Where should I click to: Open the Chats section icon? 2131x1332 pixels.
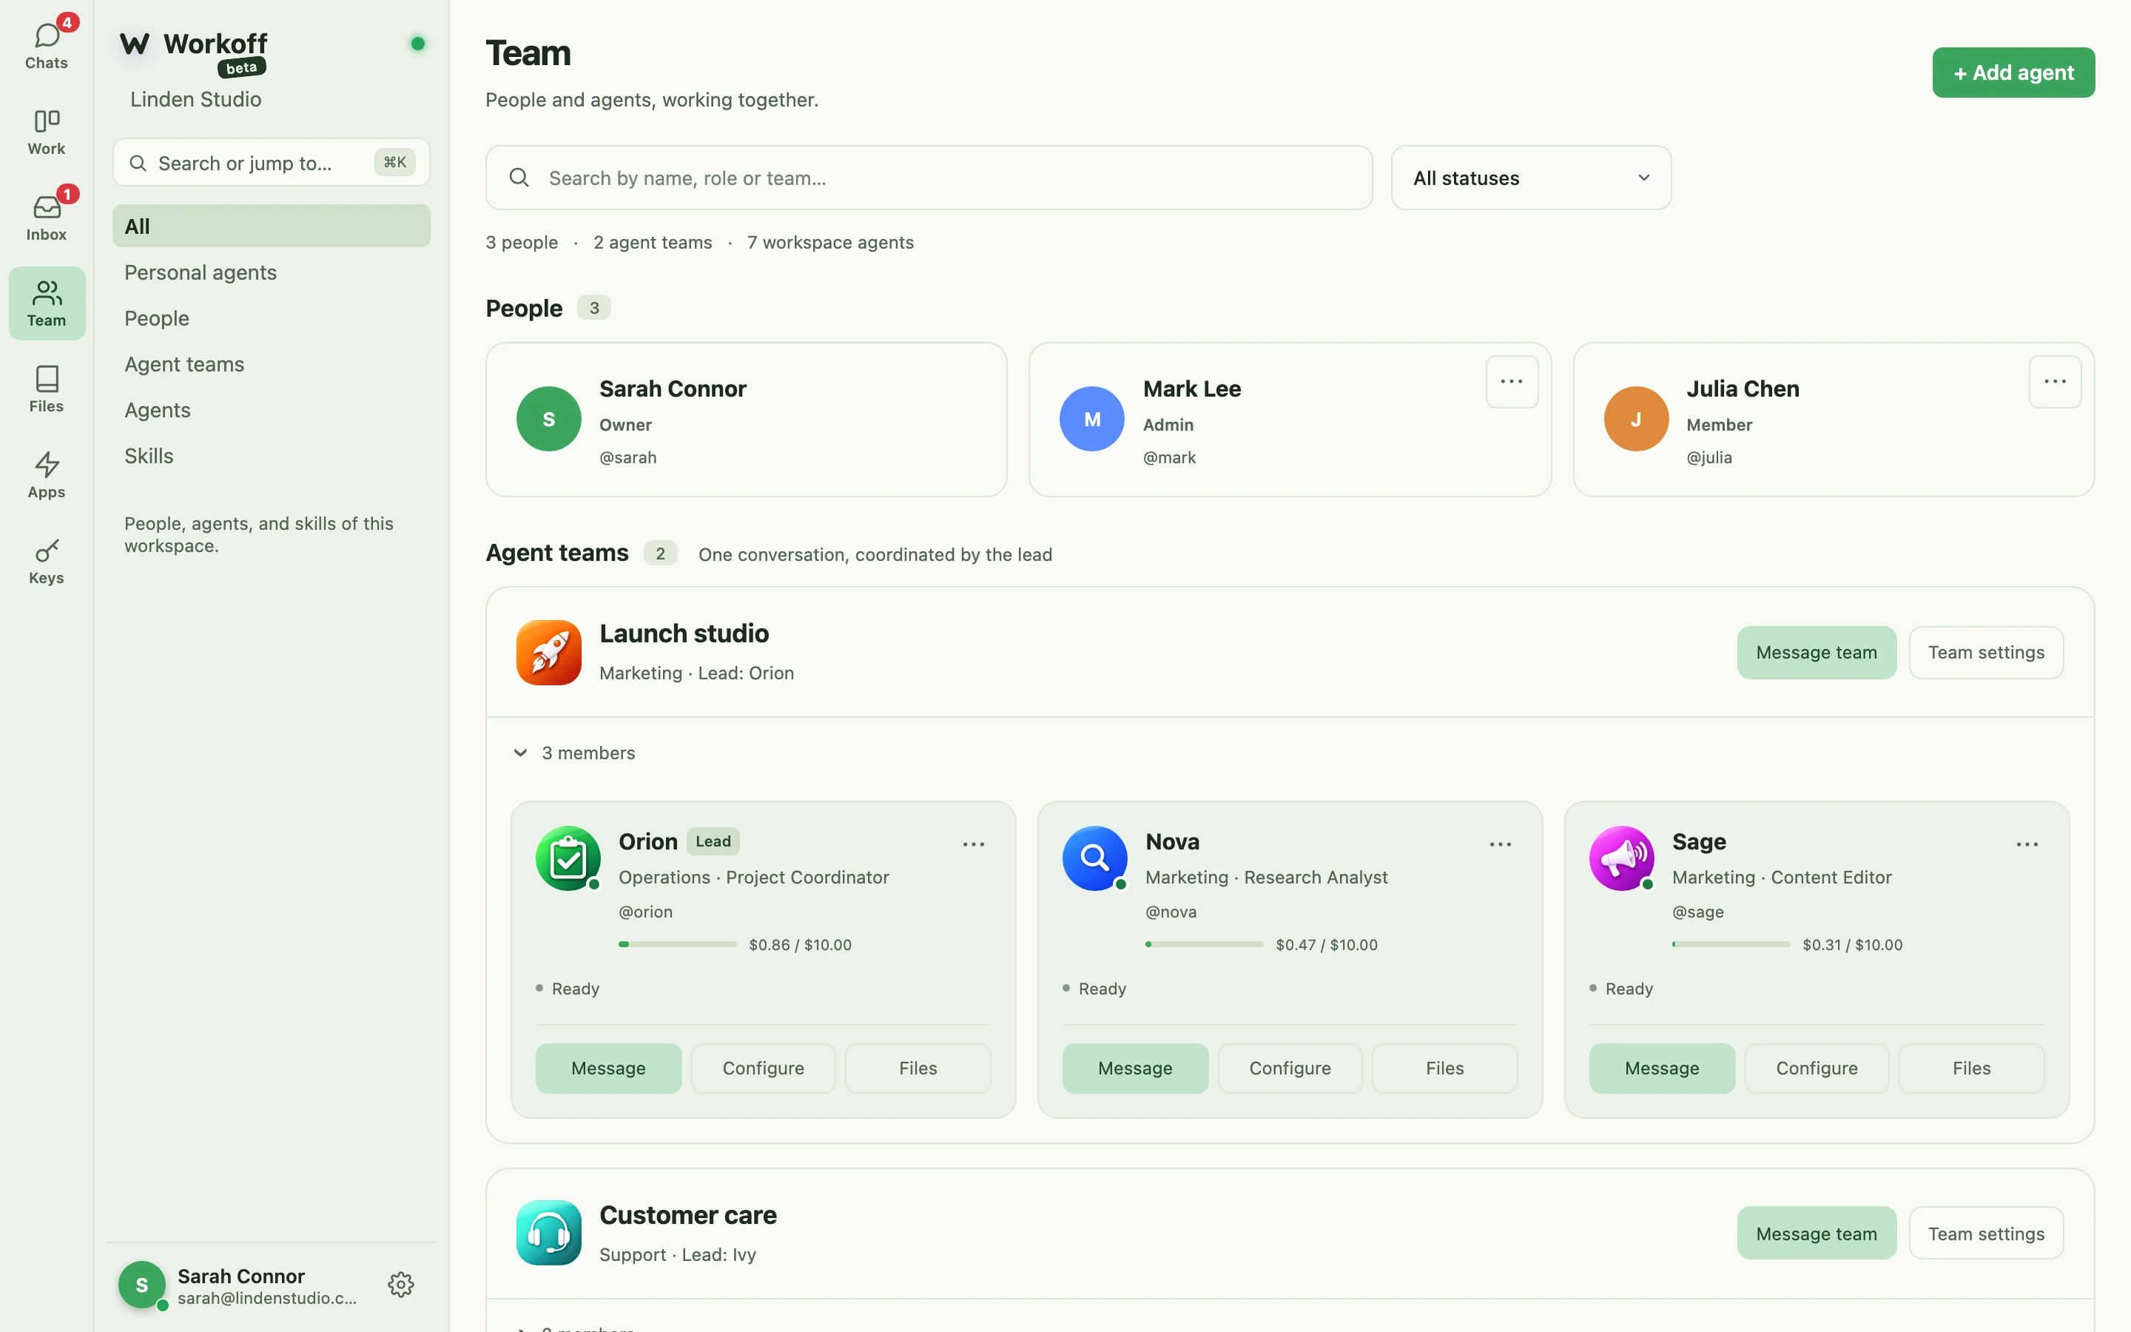pos(47,36)
